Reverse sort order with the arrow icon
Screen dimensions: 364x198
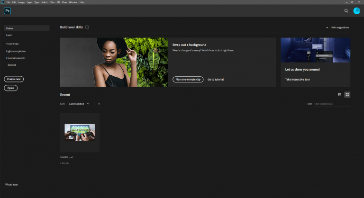click(99, 103)
